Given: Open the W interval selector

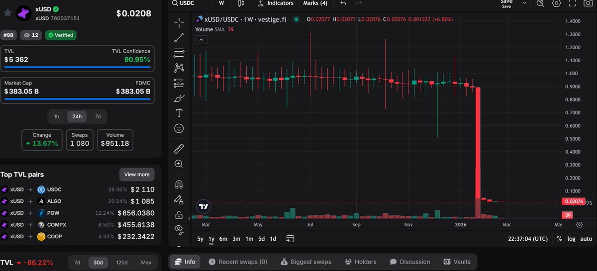Looking at the screenshot, I should point(221,3).
